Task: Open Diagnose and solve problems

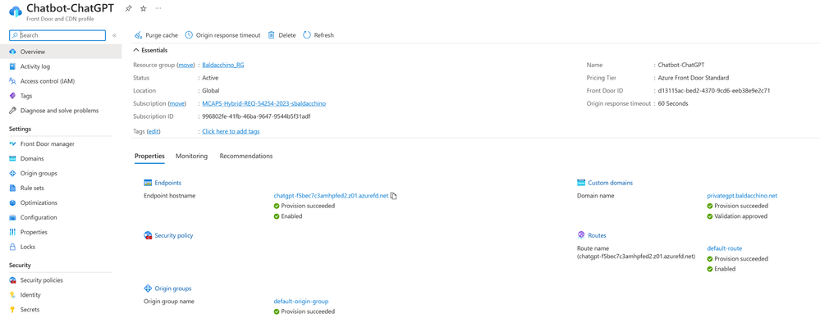Action: [x=61, y=110]
